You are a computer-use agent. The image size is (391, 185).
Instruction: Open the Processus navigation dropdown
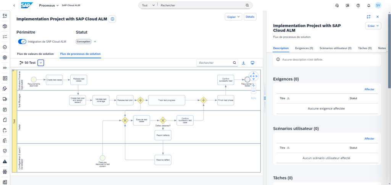coord(49,5)
